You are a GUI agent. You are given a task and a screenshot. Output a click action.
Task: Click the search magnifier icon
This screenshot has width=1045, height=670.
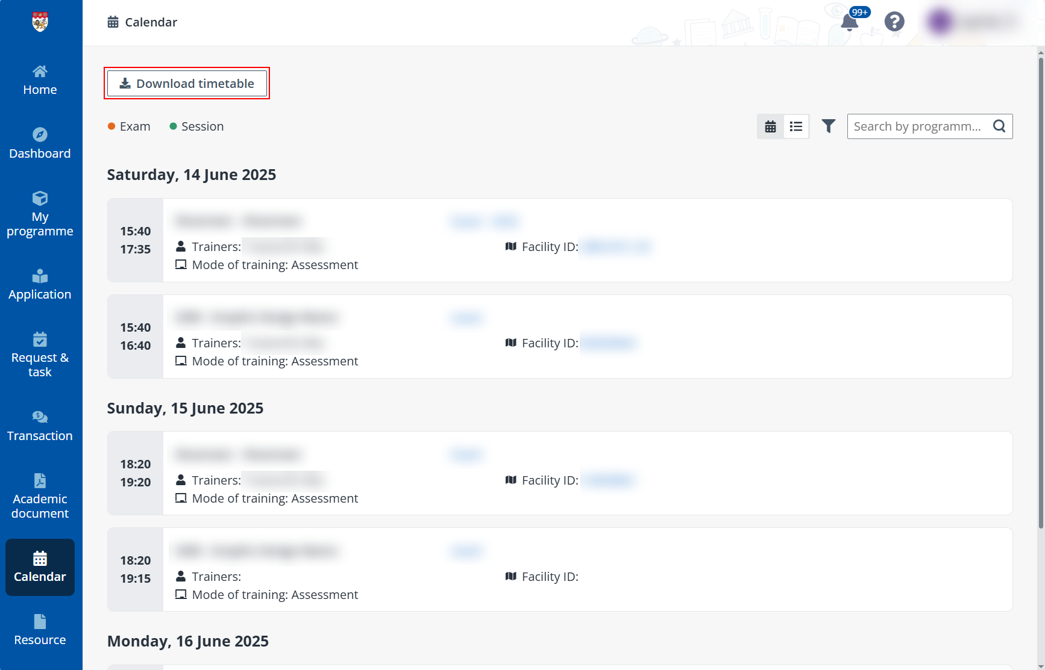coord(999,126)
